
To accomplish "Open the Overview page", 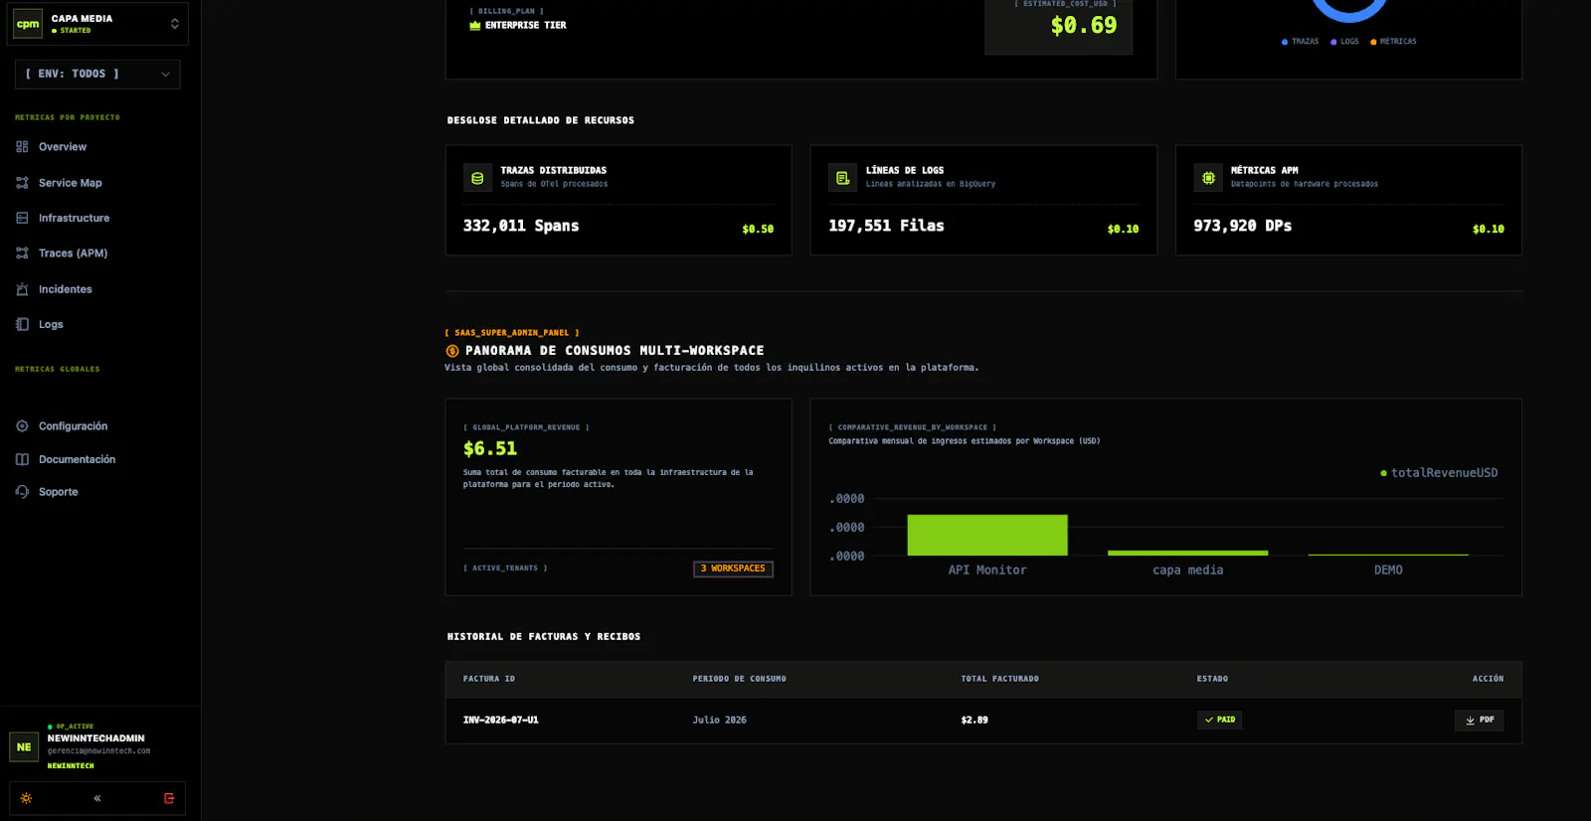I will coord(62,147).
